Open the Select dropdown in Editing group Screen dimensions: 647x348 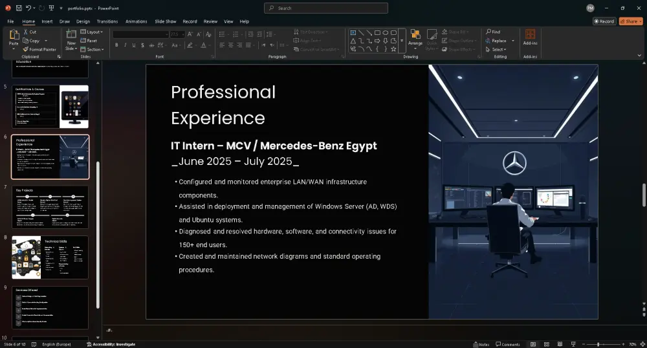[x=498, y=49]
